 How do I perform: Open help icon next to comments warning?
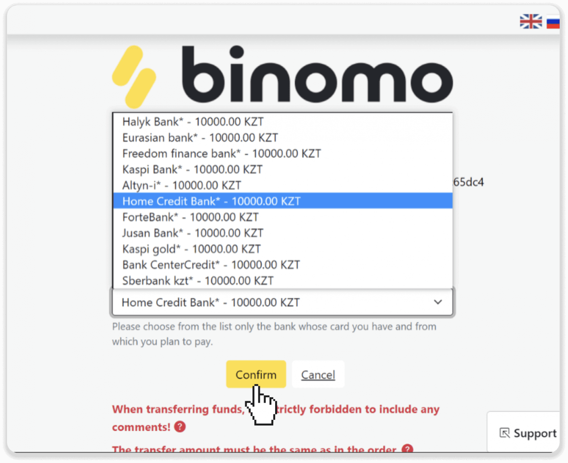pyautogui.click(x=180, y=427)
